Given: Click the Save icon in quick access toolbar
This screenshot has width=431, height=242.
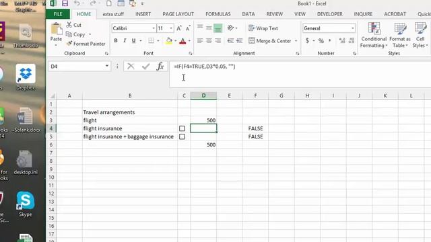Looking at the screenshot, I should (x=65, y=3).
